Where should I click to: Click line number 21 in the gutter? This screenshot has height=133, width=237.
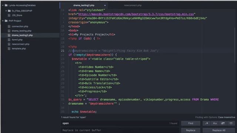coord(63,51)
